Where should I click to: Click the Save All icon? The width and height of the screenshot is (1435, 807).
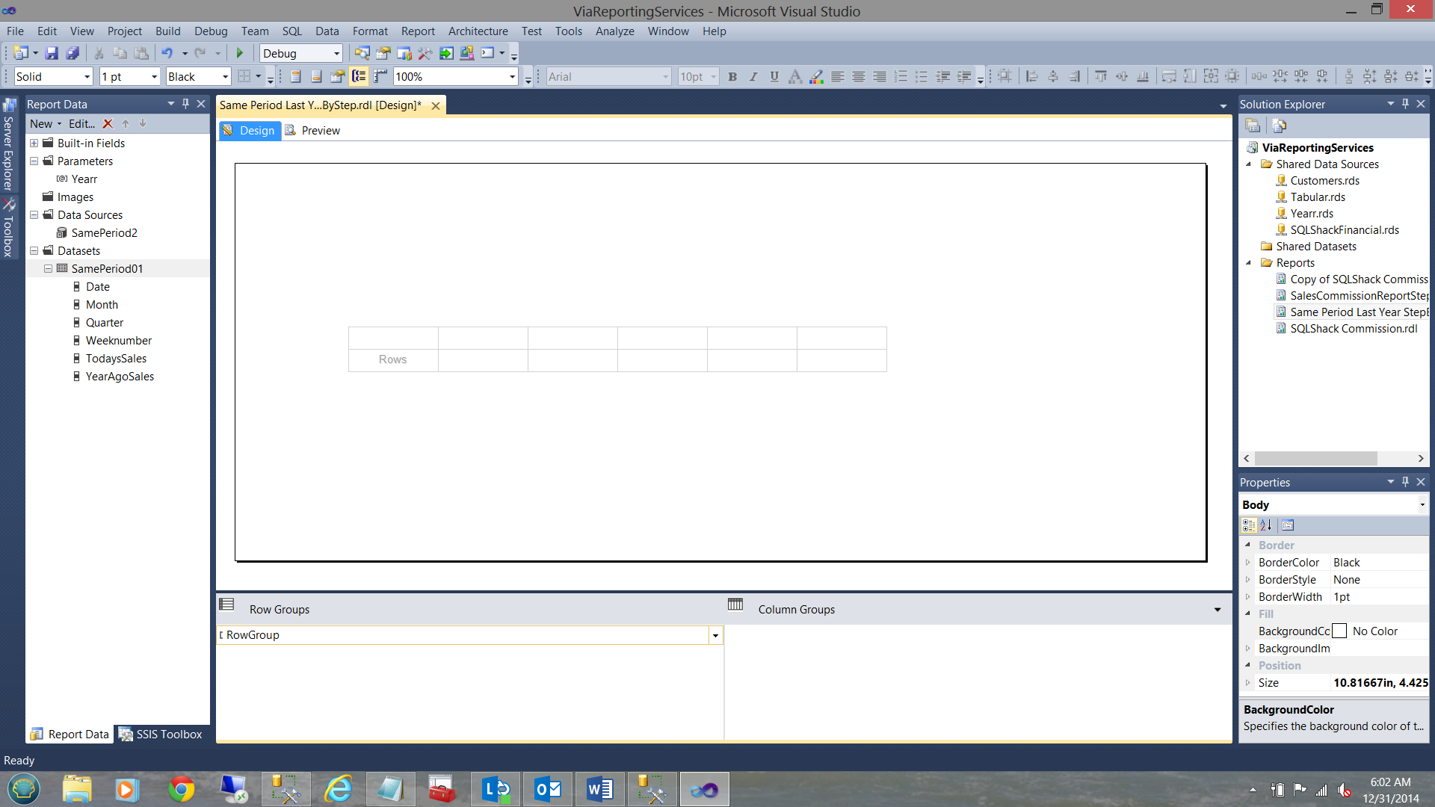click(72, 53)
